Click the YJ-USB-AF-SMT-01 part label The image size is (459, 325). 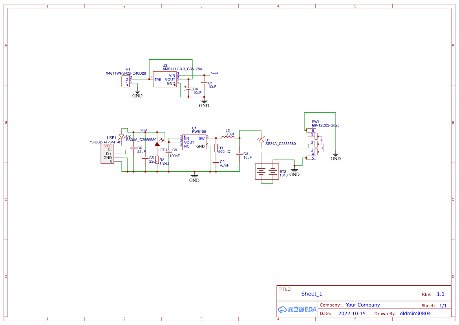tap(106, 142)
